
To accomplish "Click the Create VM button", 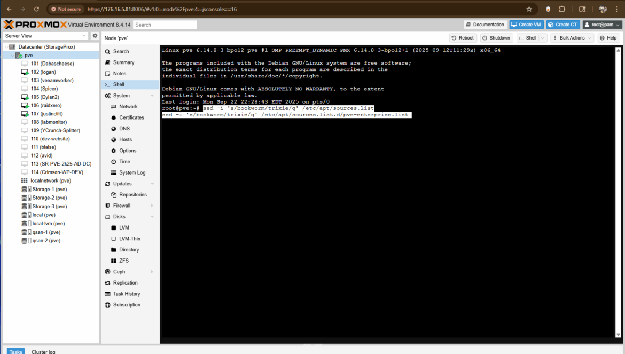I will 526,25.
